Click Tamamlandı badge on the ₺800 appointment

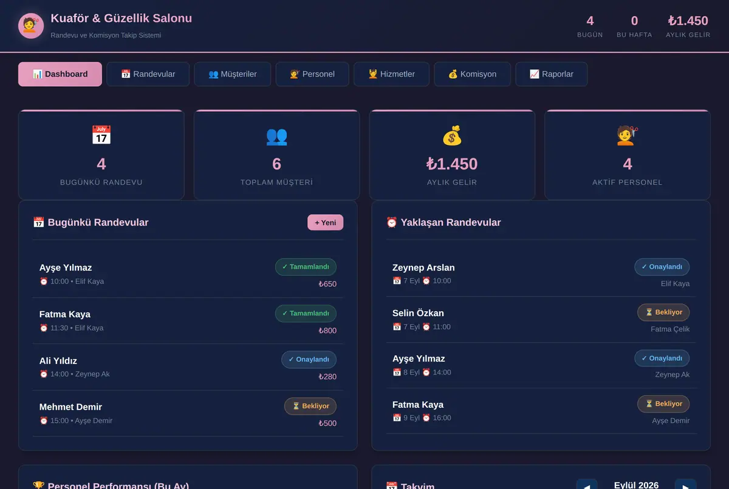(x=306, y=314)
